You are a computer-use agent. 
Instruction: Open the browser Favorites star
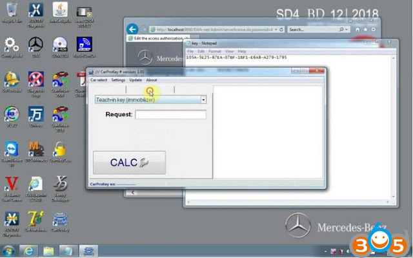pos(365,30)
